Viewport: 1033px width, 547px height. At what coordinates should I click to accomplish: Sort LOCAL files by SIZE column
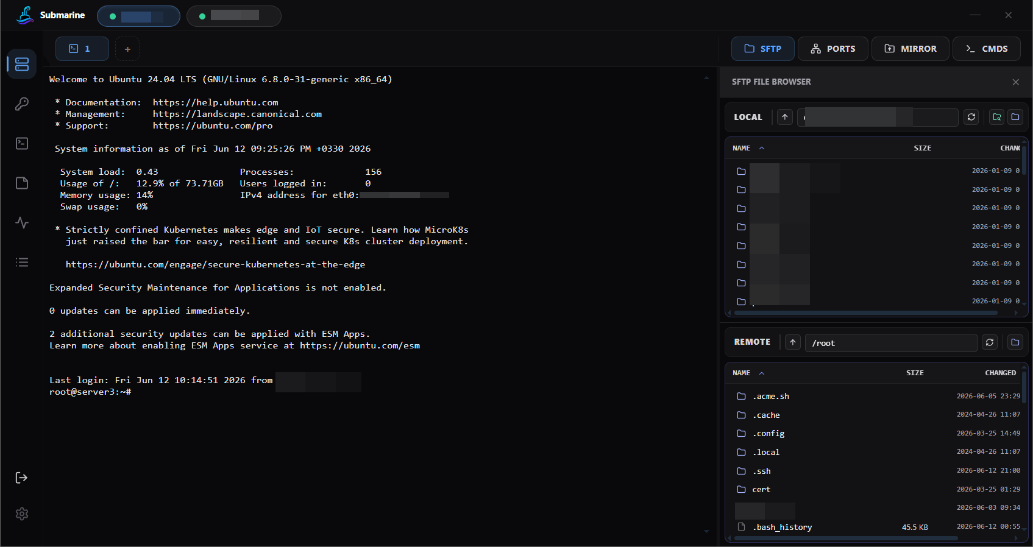click(x=923, y=148)
